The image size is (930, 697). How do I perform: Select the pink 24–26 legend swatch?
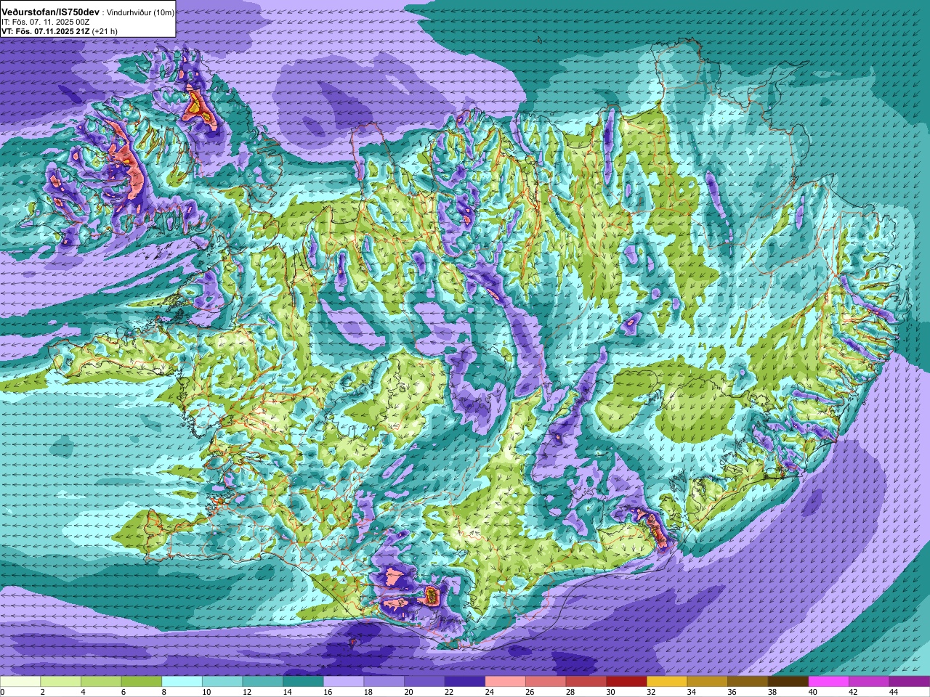tap(506, 682)
